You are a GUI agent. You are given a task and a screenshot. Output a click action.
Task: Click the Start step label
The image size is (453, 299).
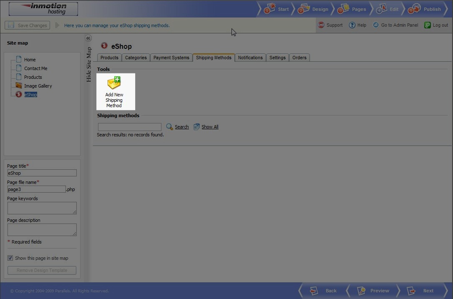pyautogui.click(x=283, y=9)
